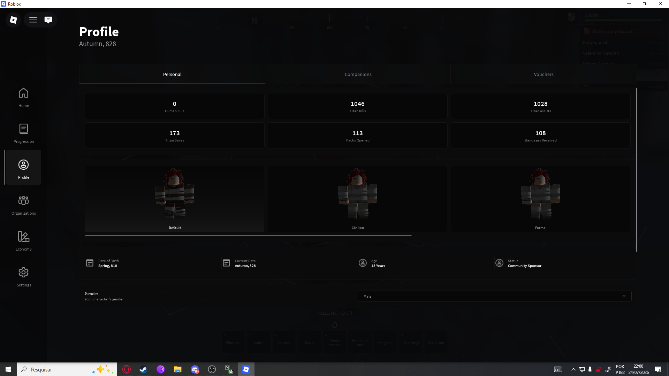Image resolution: width=669 pixels, height=376 pixels.
Task: Switch to the Personal tab
Action: click(x=172, y=74)
